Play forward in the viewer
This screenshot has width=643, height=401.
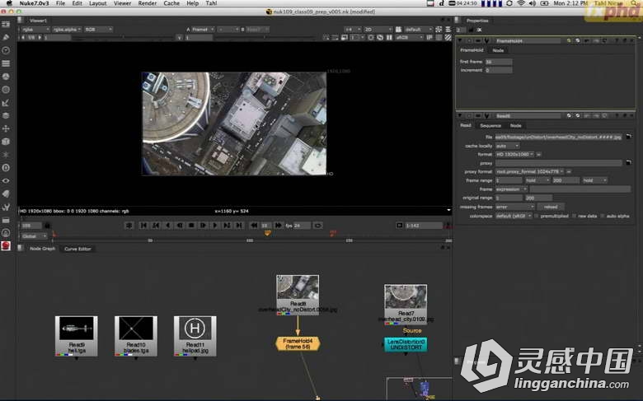point(215,226)
